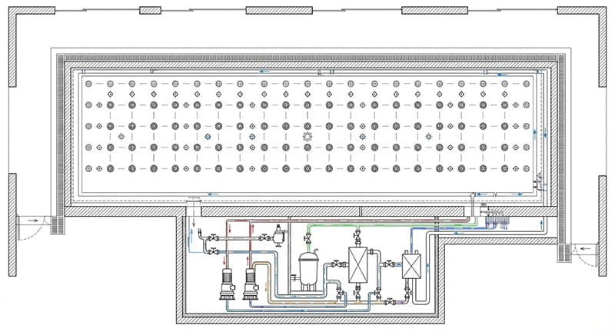Viewport: 615px width, 335px height.
Task: Select the rightmost starburst nozzle in pool
Action: click(428, 136)
